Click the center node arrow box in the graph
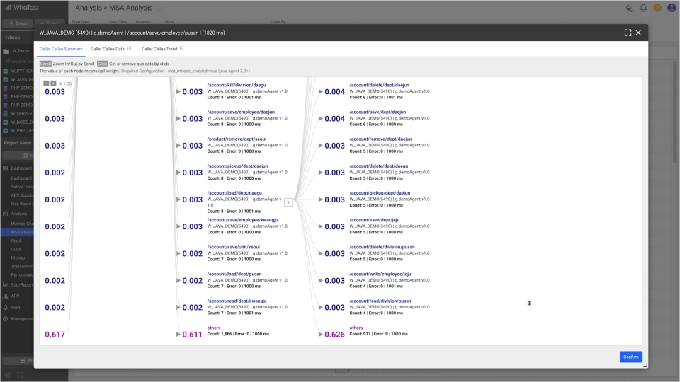680x382 pixels. (x=288, y=202)
